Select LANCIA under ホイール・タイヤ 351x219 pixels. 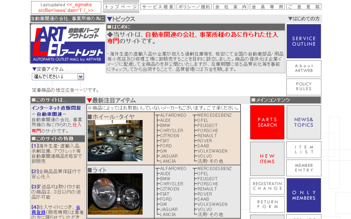(x=168, y=162)
